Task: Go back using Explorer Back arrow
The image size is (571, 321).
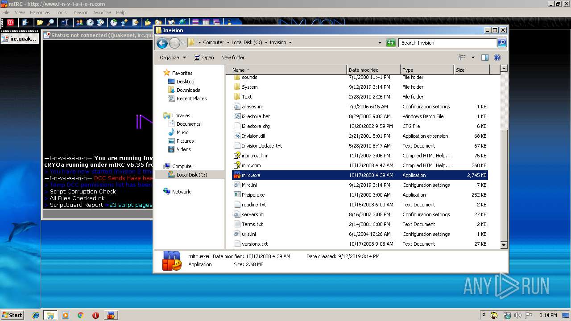Action: [162, 43]
